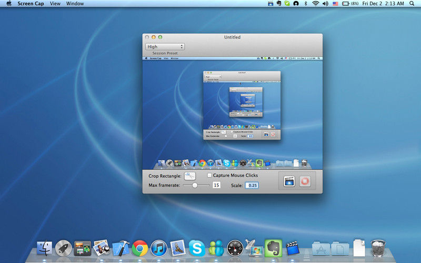The width and height of the screenshot is (421, 263).
Task: Click the Crop Rectangle selection button
Action: (190, 176)
